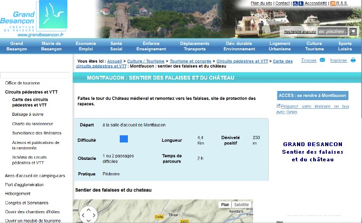The height and width of the screenshot is (223, 362).
Task: Switch the map to Satellite view
Action: pos(242,205)
